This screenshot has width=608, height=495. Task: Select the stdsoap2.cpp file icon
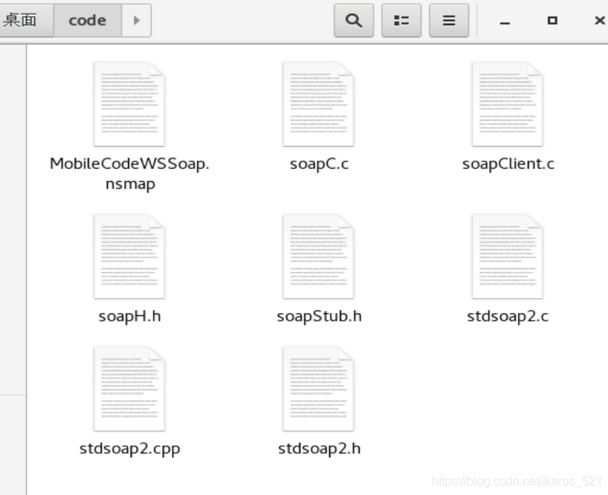tap(130, 389)
